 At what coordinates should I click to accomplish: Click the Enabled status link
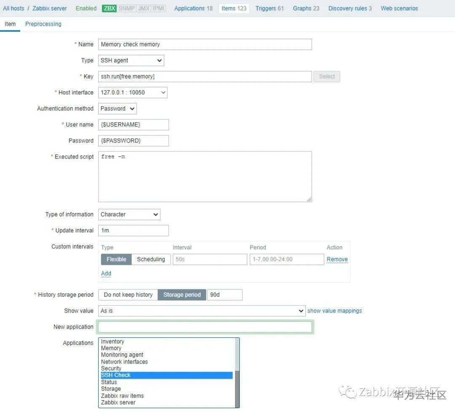click(x=86, y=8)
